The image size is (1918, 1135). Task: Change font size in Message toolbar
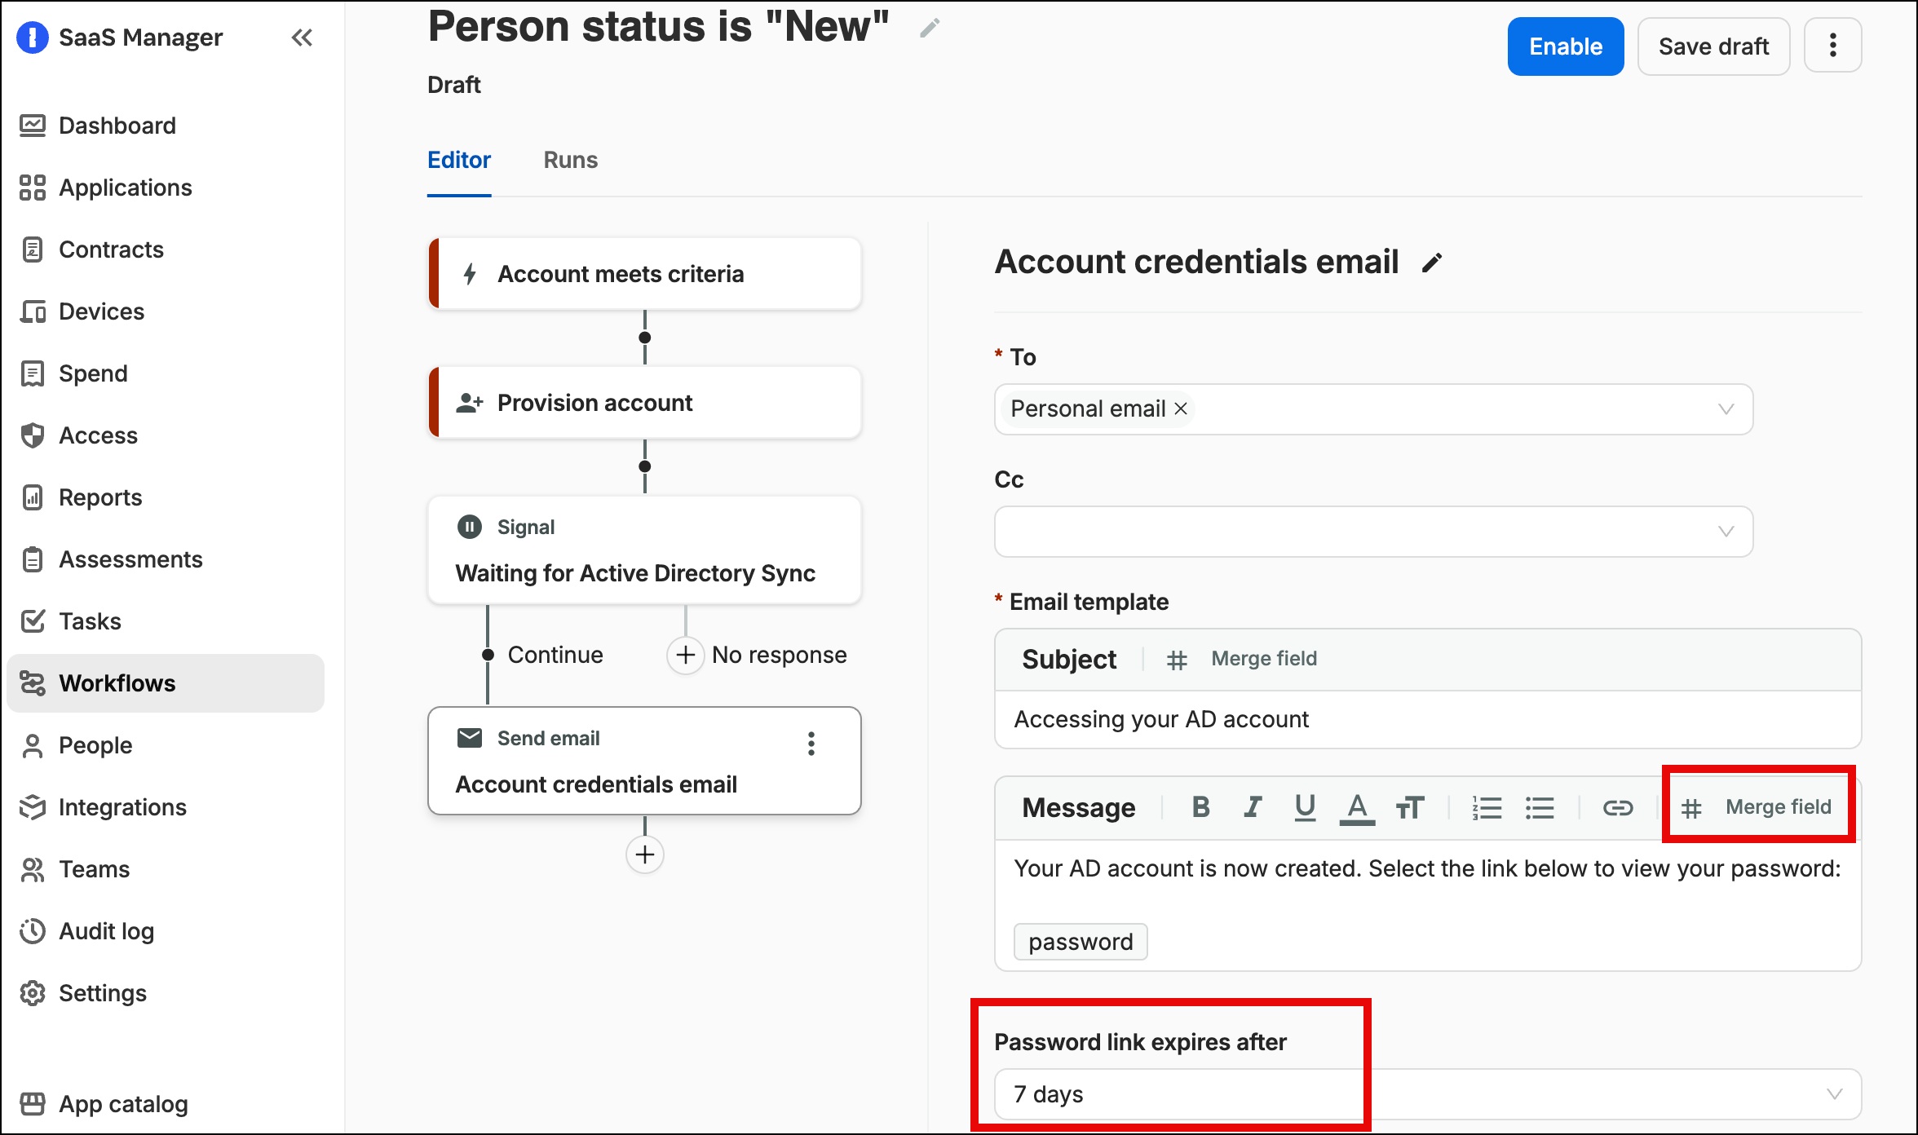coord(1409,807)
